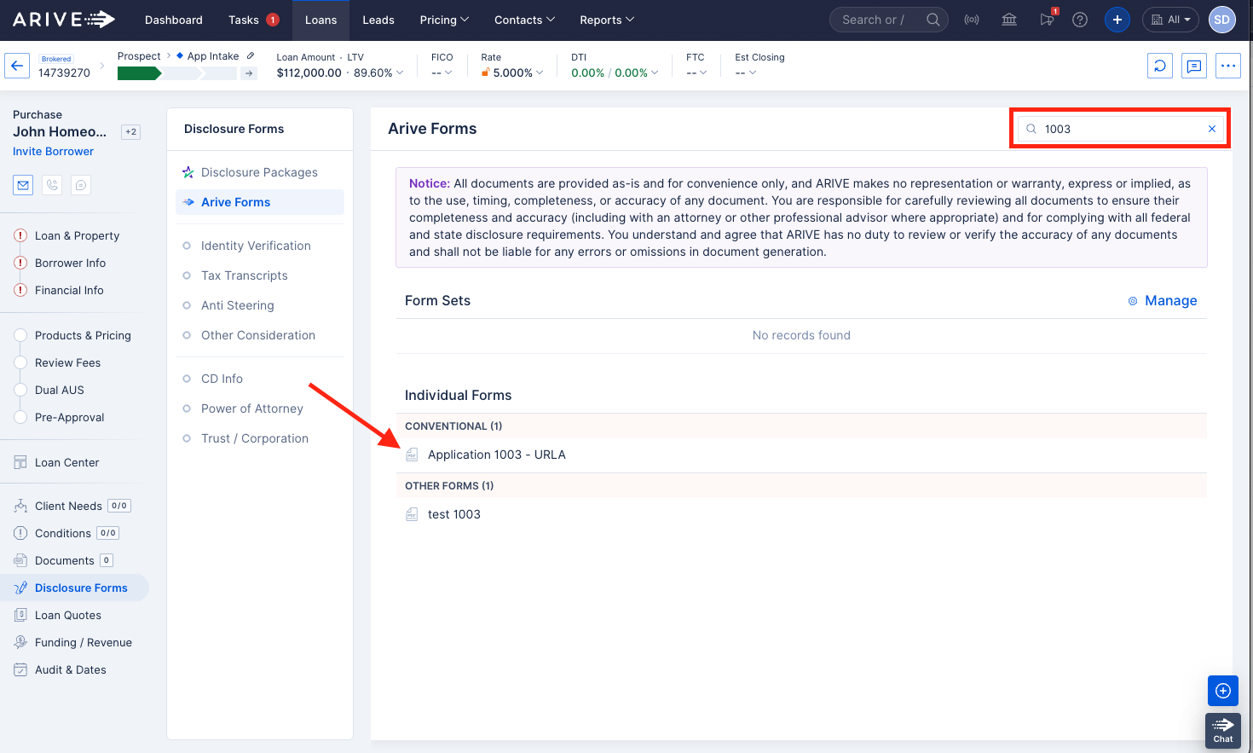The height and width of the screenshot is (753, 1253).
Task: Select CD Info option
Action: coord(222,379)
